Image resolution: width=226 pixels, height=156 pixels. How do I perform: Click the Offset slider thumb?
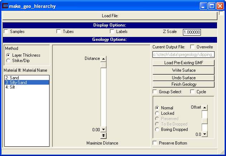coord(204,121)
